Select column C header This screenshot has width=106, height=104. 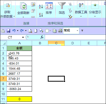[x=56, y=43]
